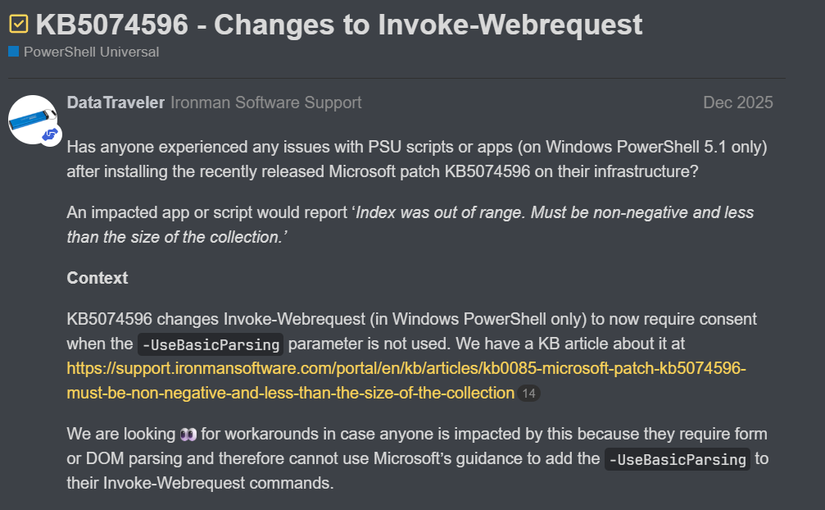Open the DataTraveler username link
825x510 pixels.
click(x=116, y=102)
